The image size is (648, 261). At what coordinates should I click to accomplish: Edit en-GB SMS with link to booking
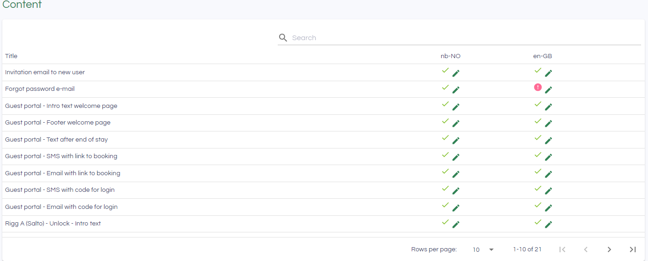tap(549, 157)
